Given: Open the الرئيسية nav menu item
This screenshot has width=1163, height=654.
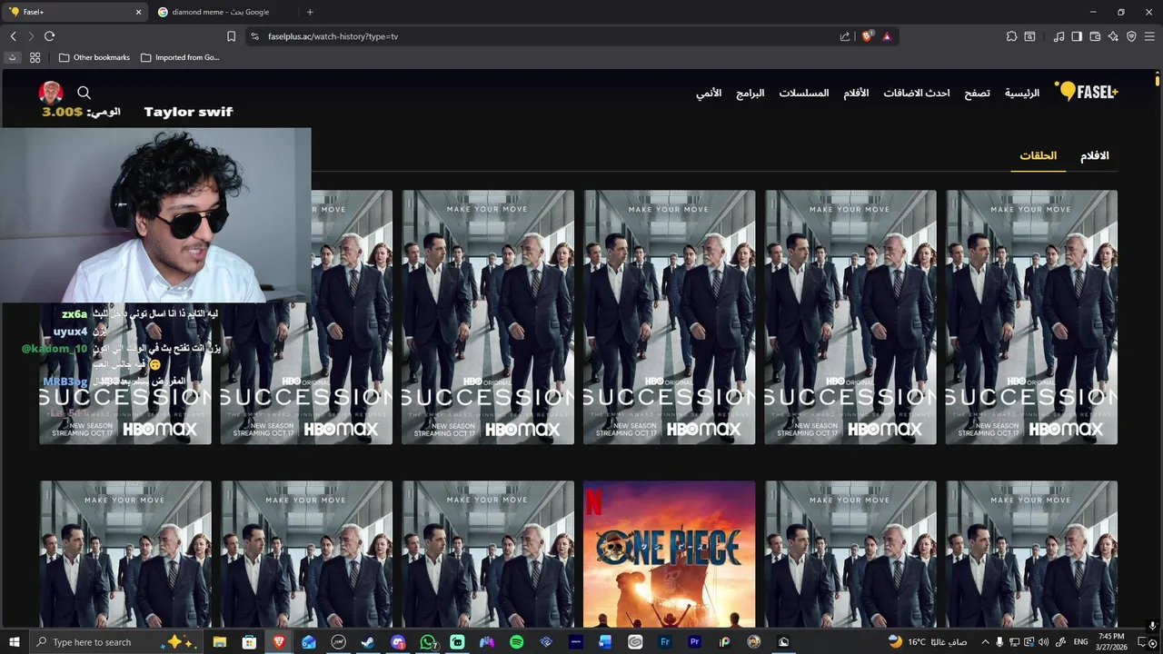Looking at the screenshot, I should (1022, 93).
